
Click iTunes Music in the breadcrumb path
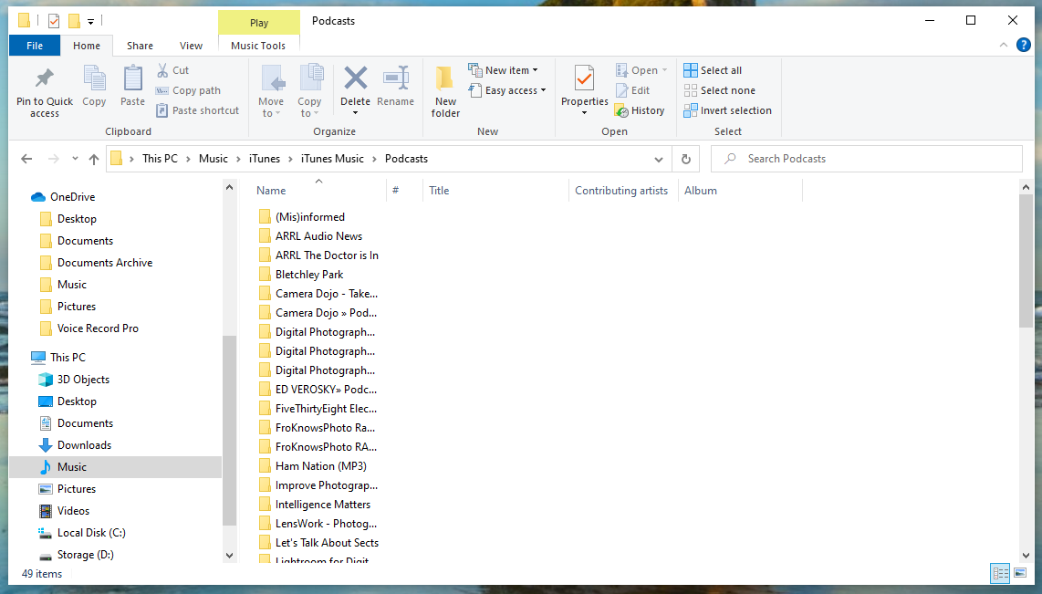click(332, 159)
